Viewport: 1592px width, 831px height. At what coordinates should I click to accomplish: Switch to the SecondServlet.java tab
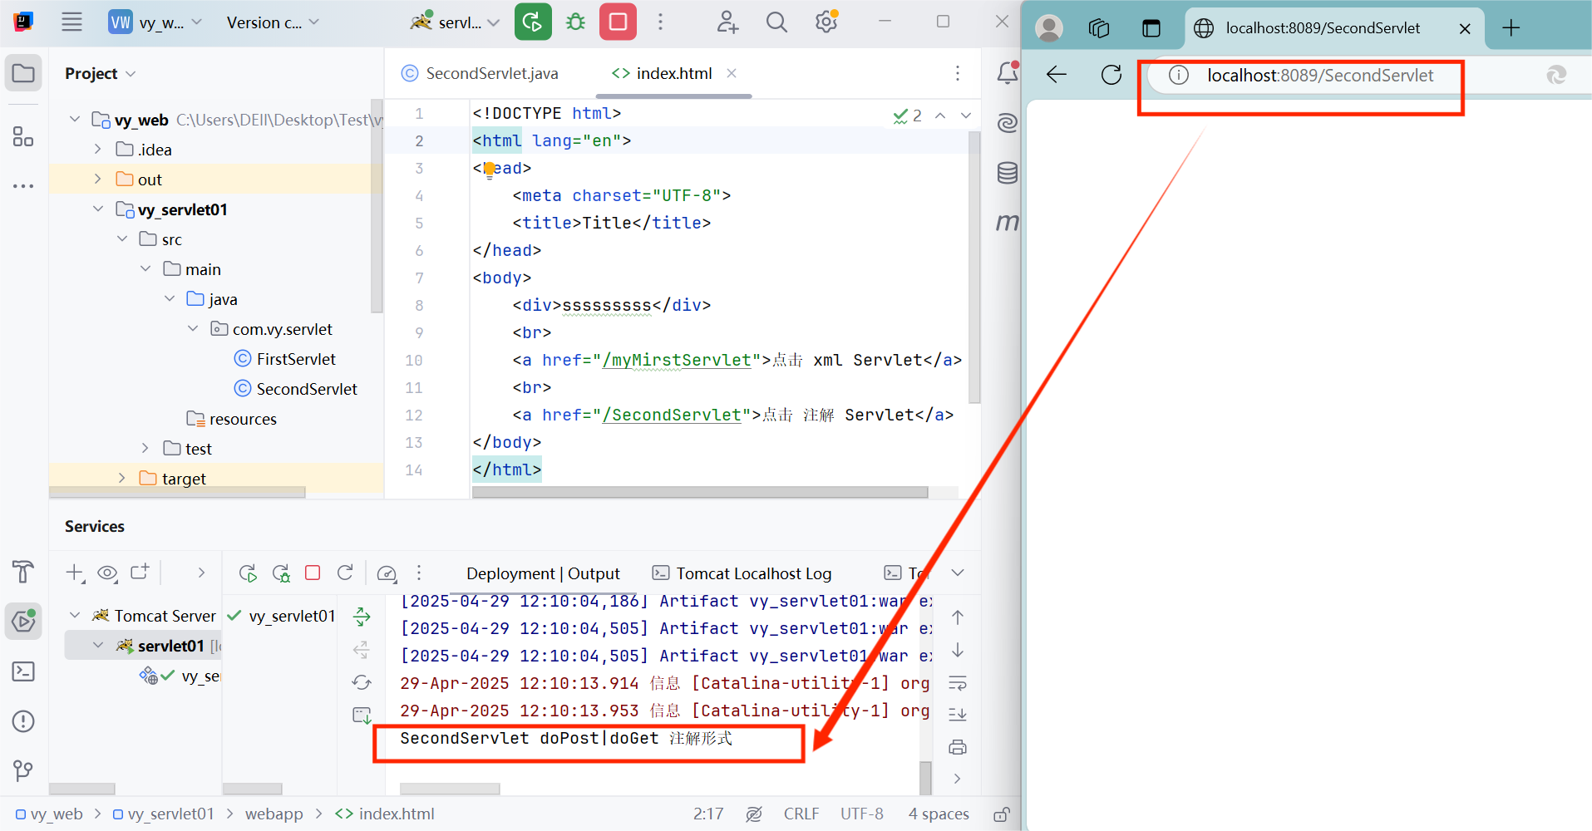[490, 73]
